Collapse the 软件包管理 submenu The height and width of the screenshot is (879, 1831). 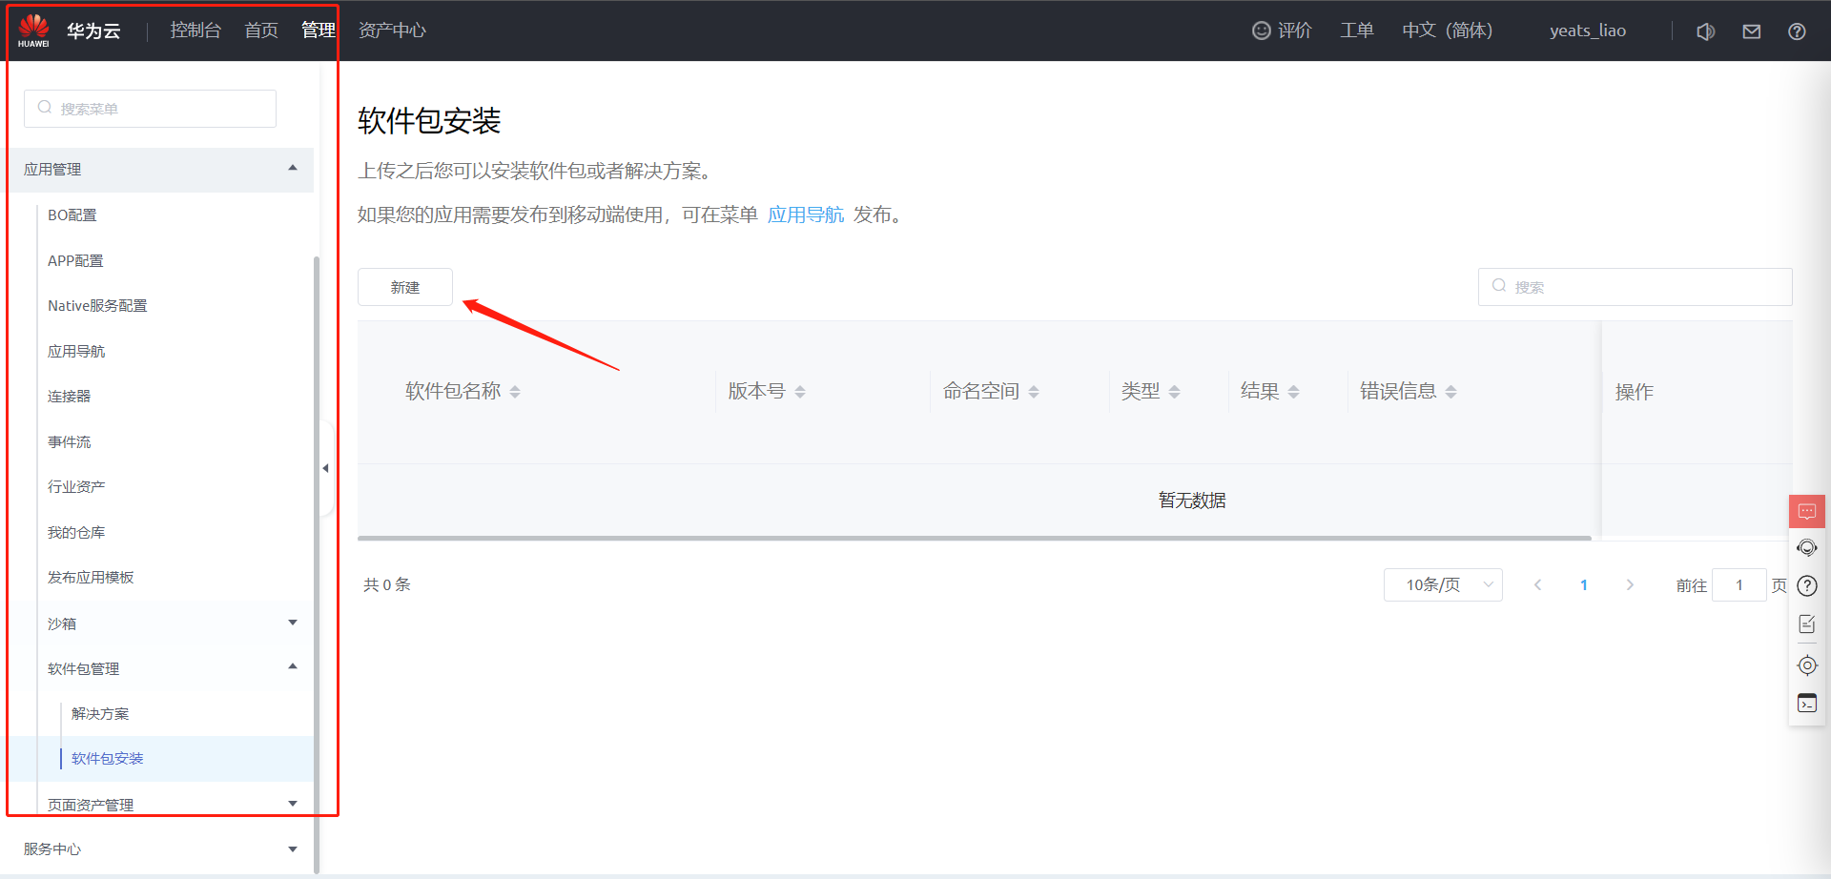293,667
